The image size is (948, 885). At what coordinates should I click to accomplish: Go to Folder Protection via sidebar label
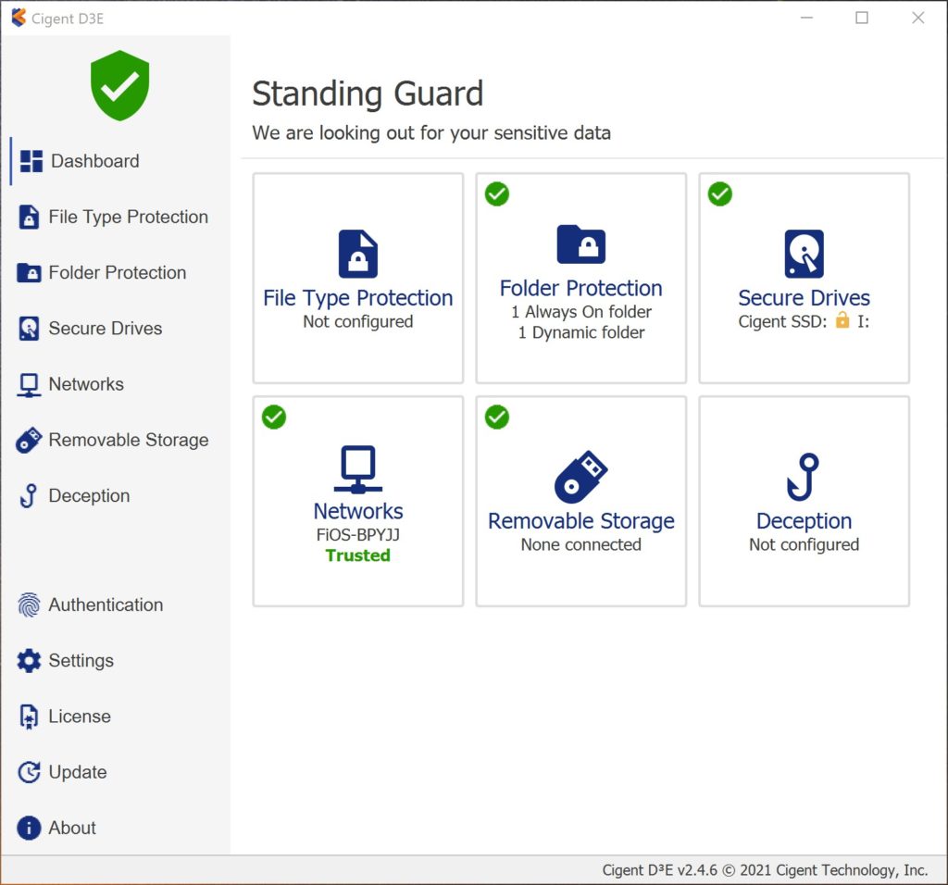point(118,273)
